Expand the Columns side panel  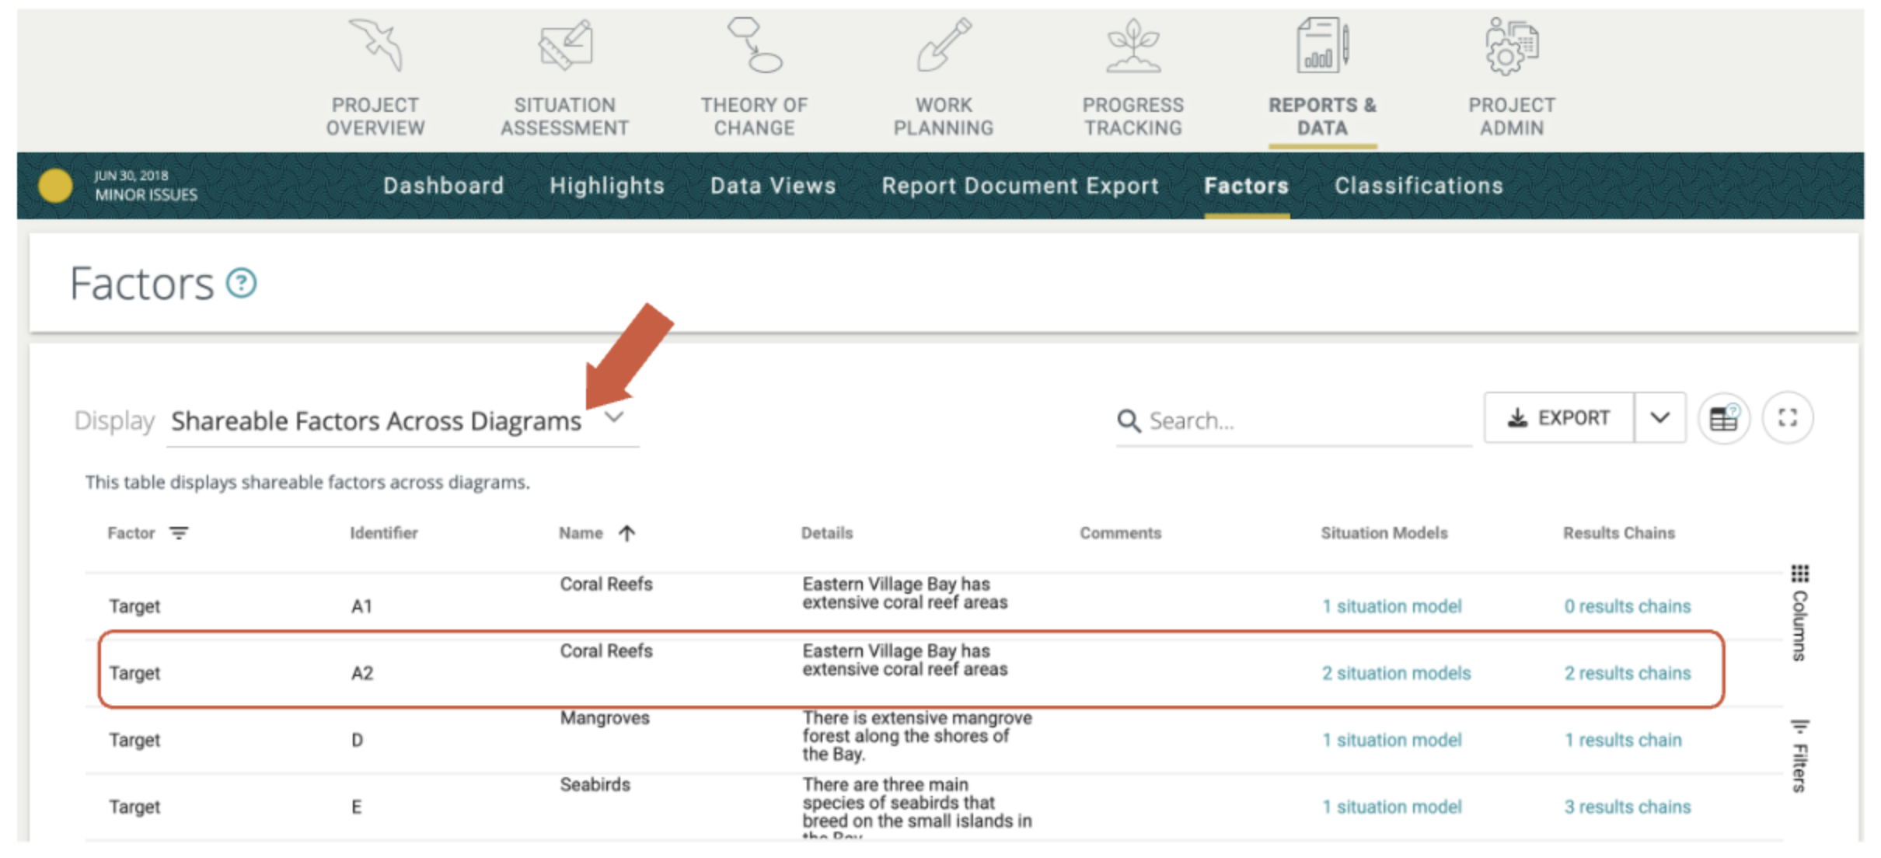[1799, 612]
